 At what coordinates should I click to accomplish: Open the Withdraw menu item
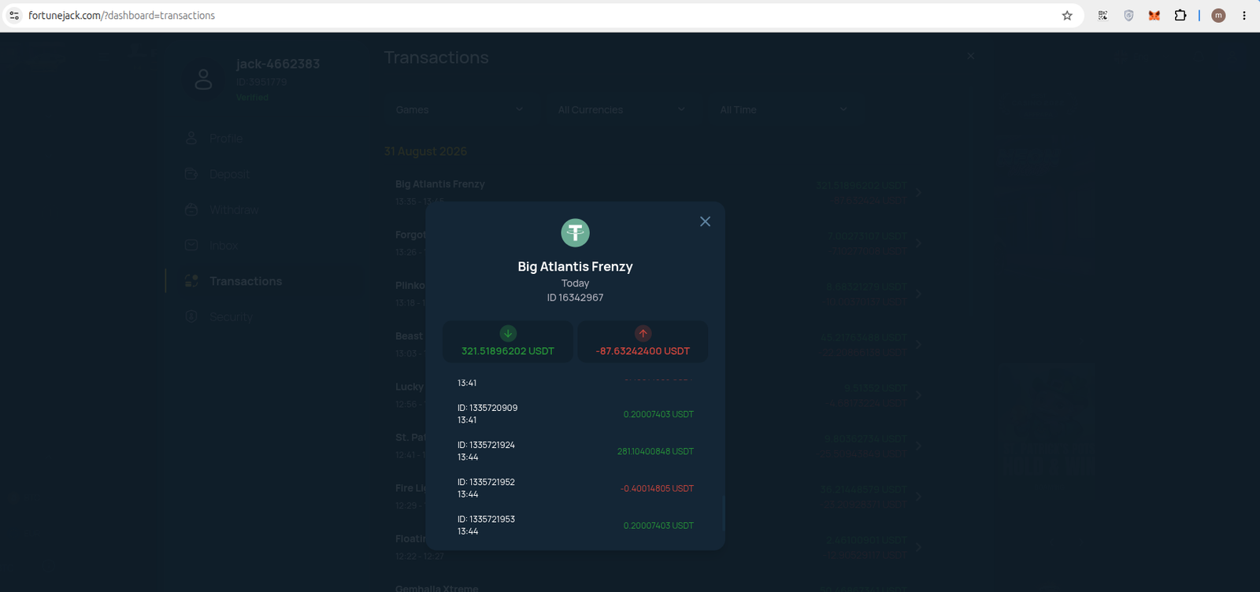point(234,210)
